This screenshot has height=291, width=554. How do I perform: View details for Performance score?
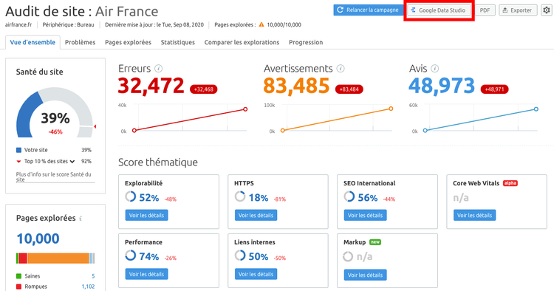click(147, 274)
